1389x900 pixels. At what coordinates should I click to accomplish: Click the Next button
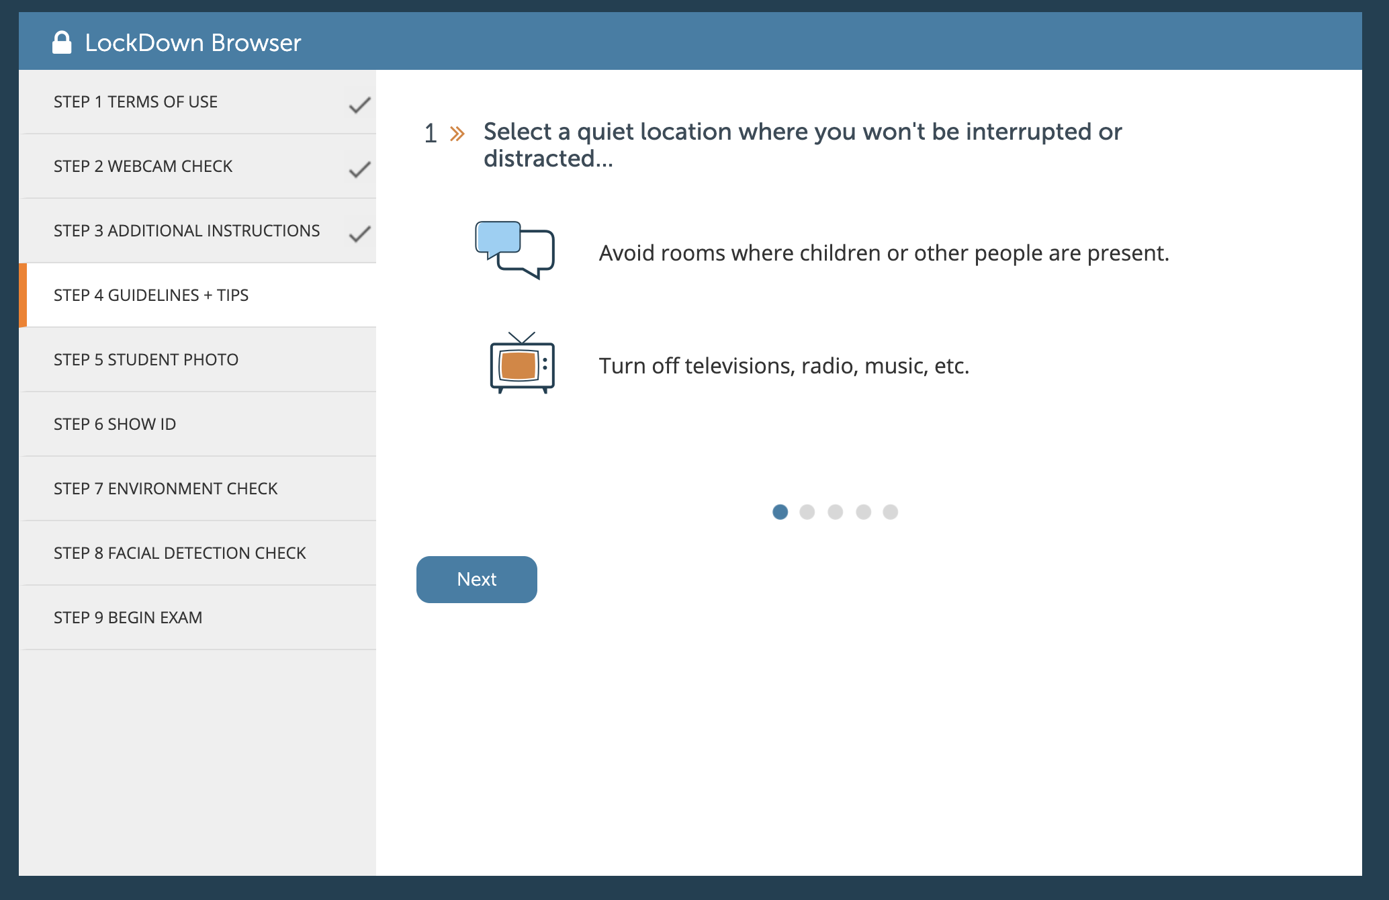coord(476,579)
